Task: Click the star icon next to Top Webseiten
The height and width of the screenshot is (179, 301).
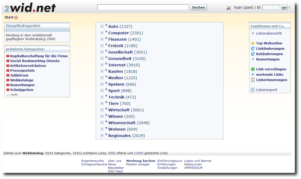Action: pos(253,43)
